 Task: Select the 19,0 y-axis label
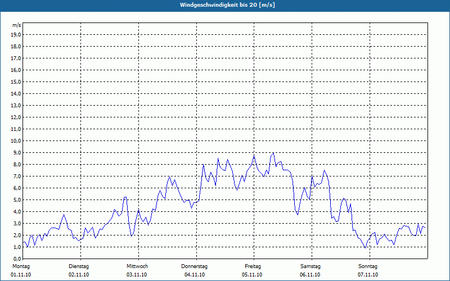(x=16, y=35)
